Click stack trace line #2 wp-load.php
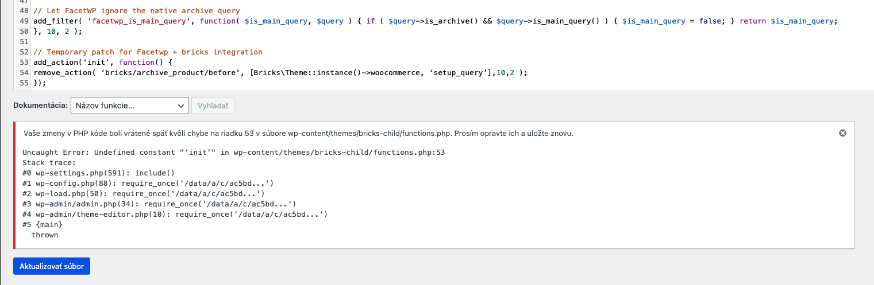The width and height of the screenshot is (874, 285). pyautogui.click(x=144, y=194)
